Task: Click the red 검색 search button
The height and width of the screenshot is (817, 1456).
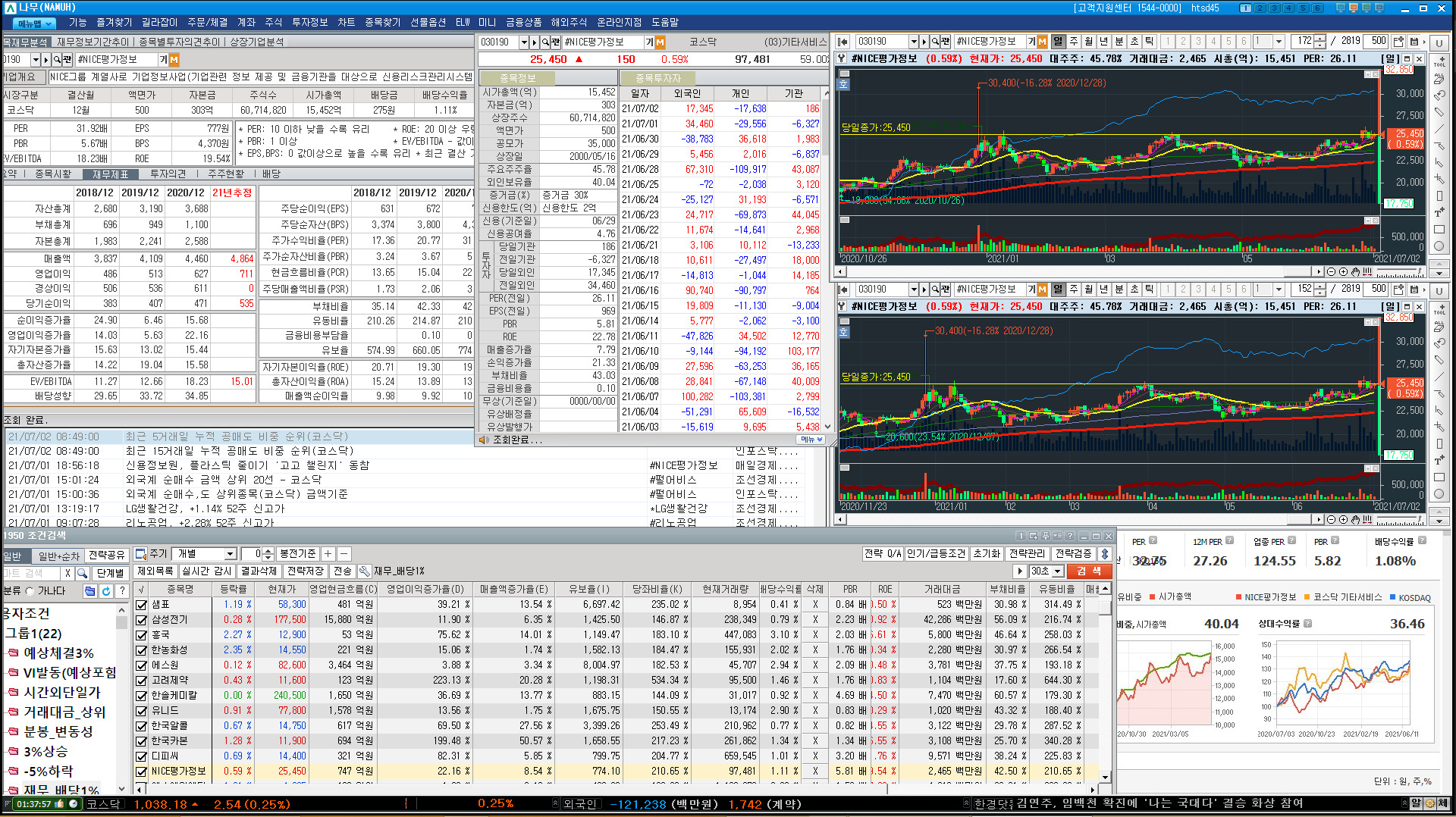Action: 1089,571
